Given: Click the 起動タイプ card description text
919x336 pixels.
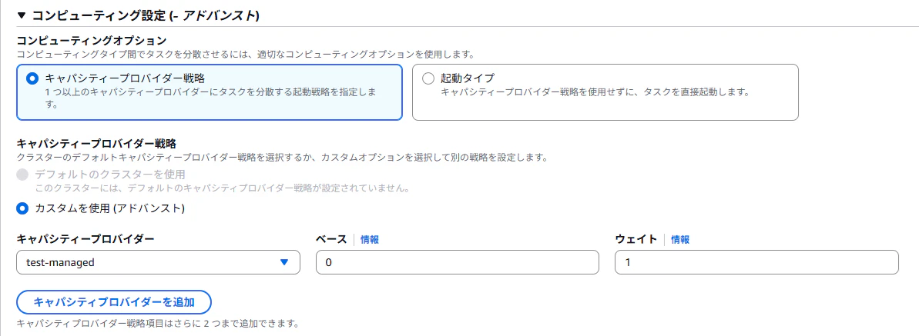Looking at the screenshot, I should (x=595, y=92).
